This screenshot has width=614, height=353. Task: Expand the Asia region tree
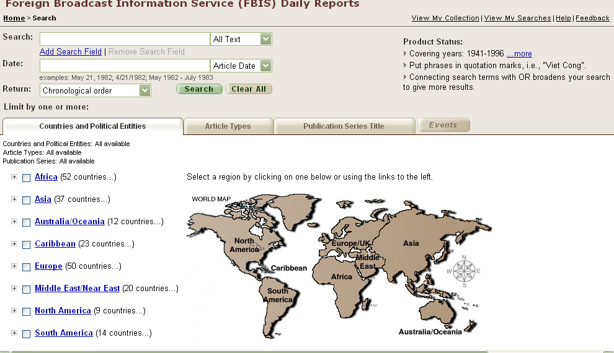(14, 199)
